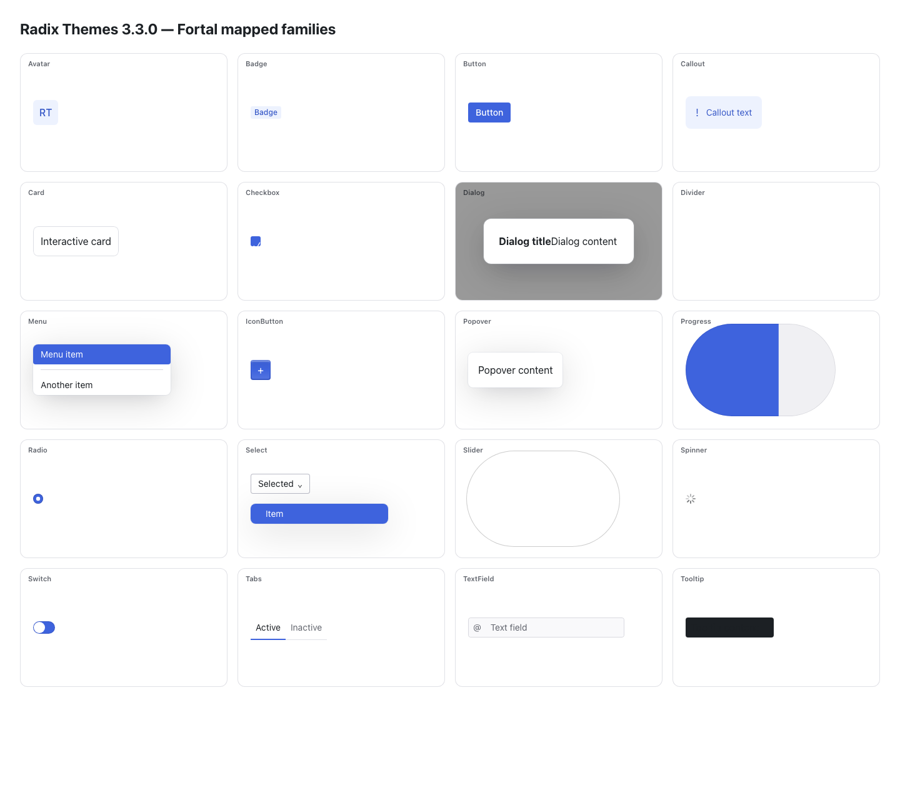Viewport: 900px width, 800px height.
Task: Click the Spinner card label
Action: (x=694, y=450)
